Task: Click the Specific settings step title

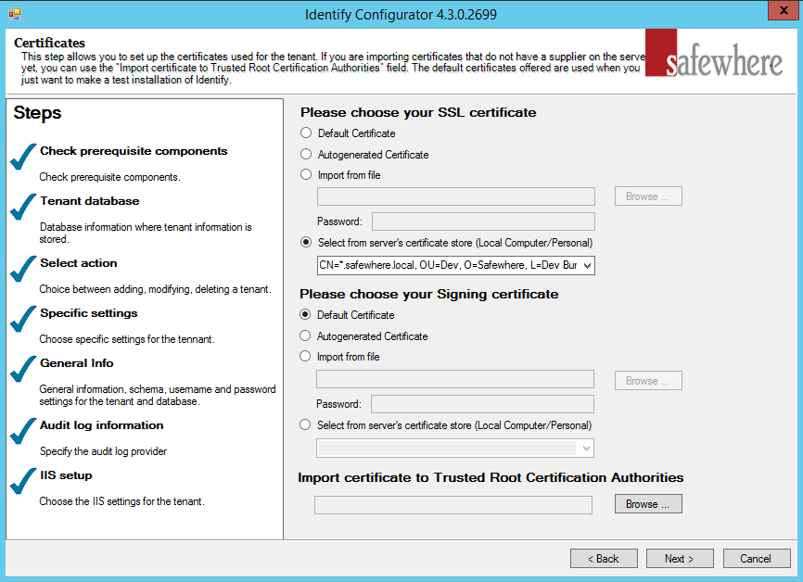Action: click(89, 312)
